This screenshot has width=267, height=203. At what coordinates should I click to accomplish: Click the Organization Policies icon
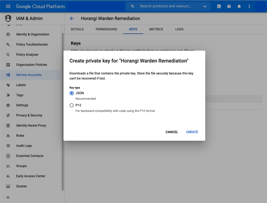point(8,65)
